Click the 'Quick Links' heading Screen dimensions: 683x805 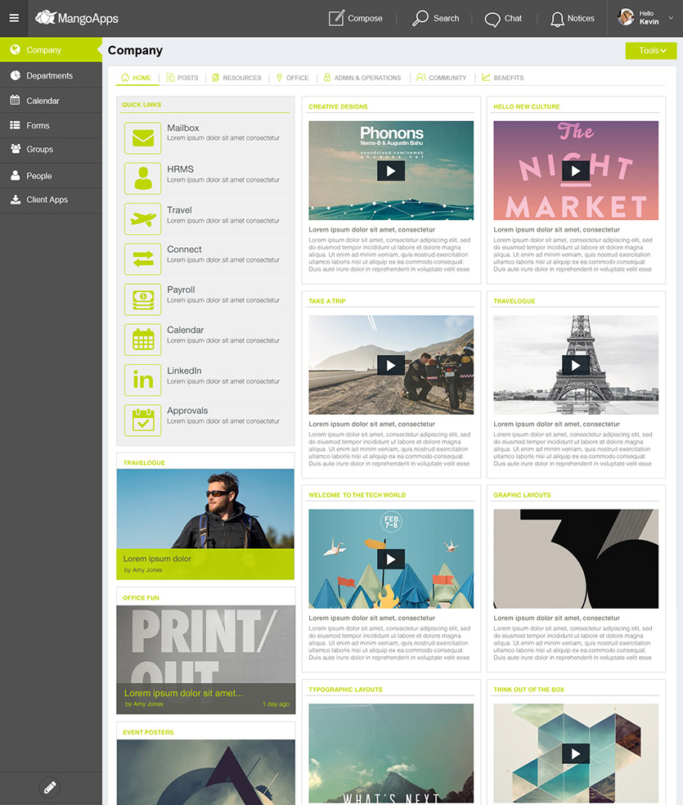pyautogui.click(x=142, y=105)
